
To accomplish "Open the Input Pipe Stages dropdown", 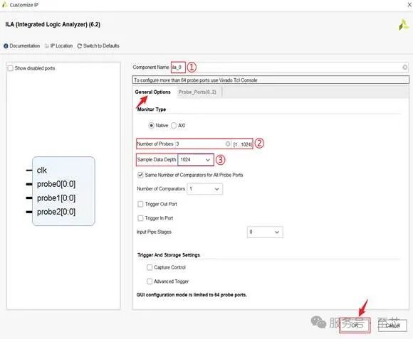I will click(x=265, y=232).
